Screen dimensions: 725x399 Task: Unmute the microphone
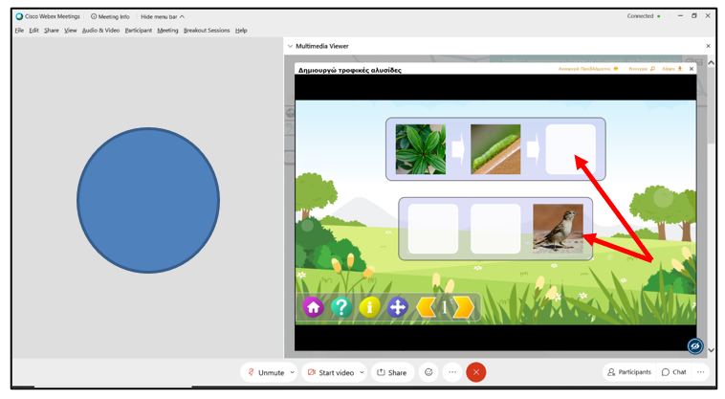pos(266,372)
